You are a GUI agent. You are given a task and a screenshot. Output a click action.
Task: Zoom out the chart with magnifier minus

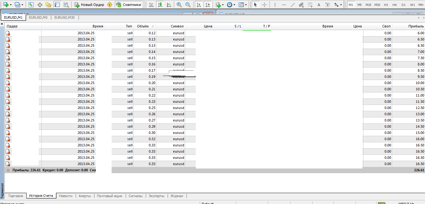pos(188,5)
